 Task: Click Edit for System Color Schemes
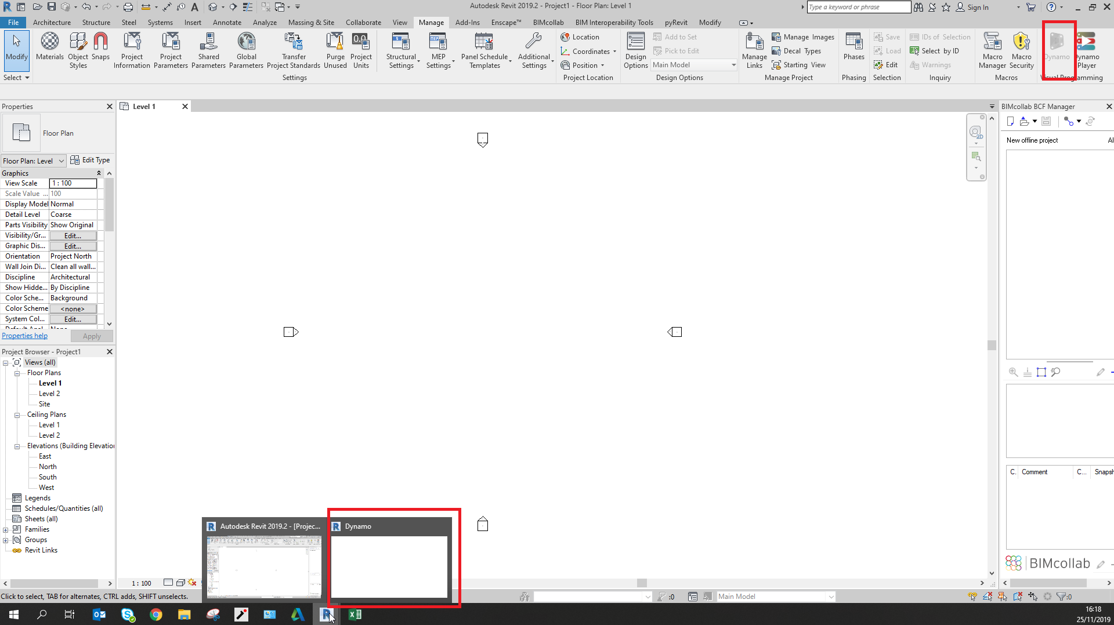click(x=73, y=319)
